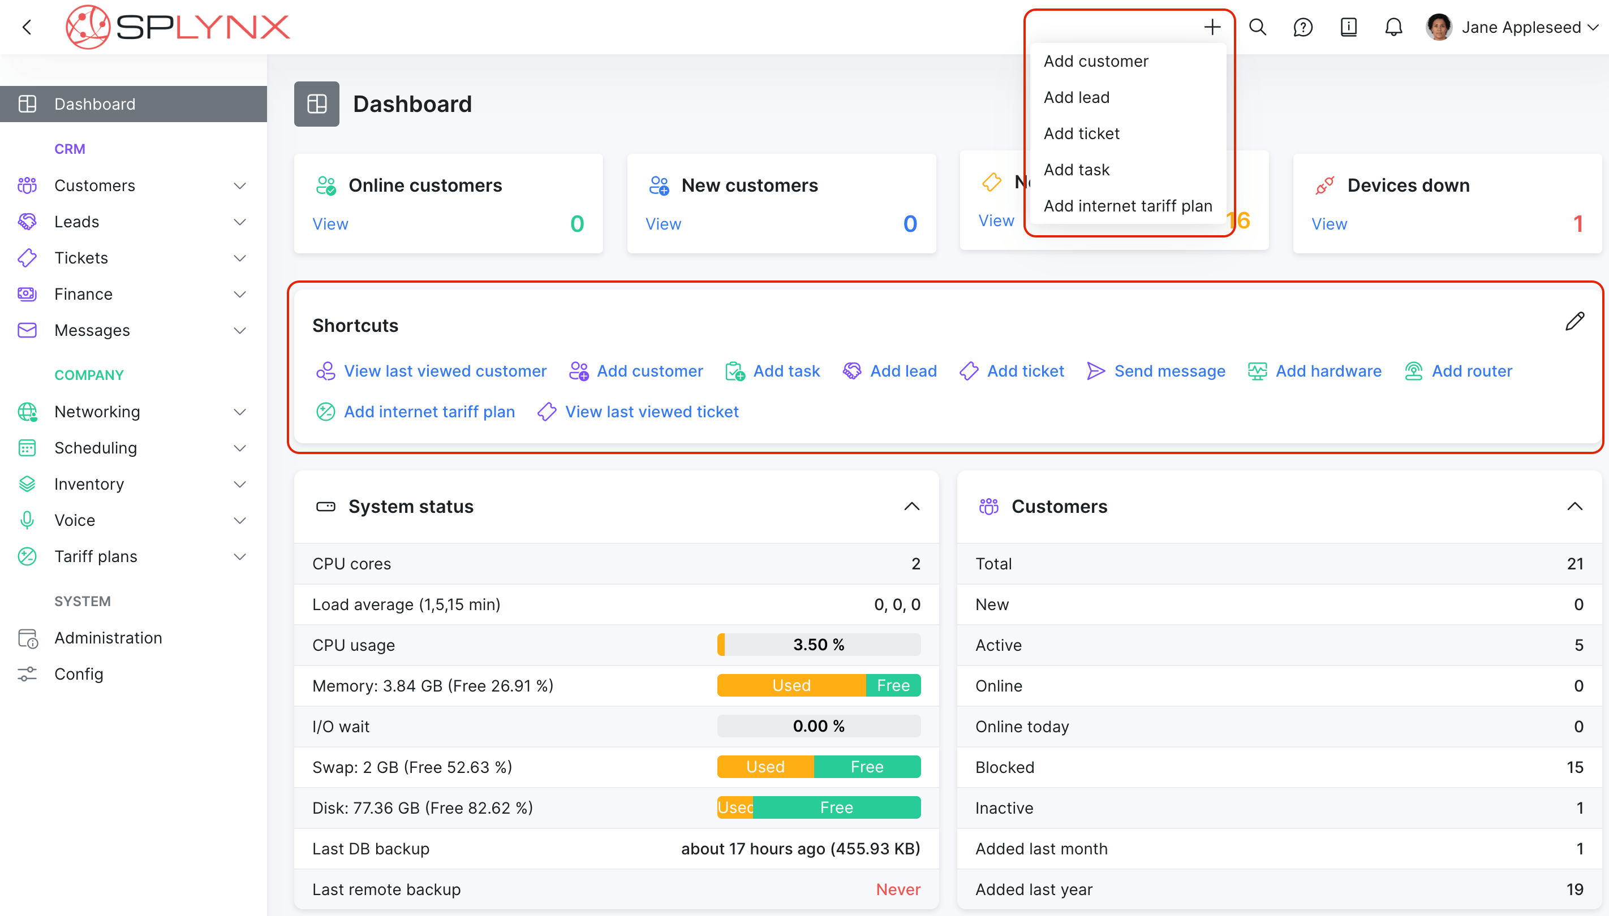
Task: Open the info icon in top bar
Action: [x=1348, y=27]
